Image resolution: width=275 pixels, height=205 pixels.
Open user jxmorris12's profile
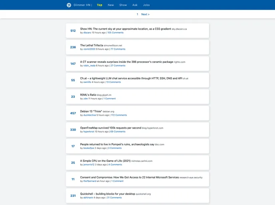(x=89, y=165)
